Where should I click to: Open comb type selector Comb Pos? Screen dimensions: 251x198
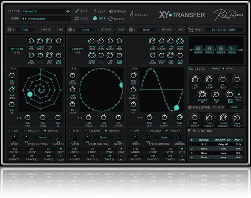point(77,49)
